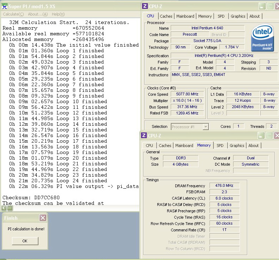
Task: Click the left scroll arrow in Super PI
Action: tap(4, 208)
